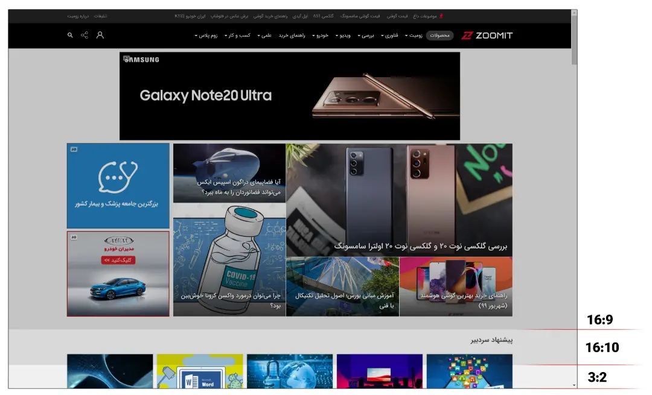Viewport: 652px width, 395px height.
Task: Open the ایران خودرو K132 link
Action: pos(190,16)
